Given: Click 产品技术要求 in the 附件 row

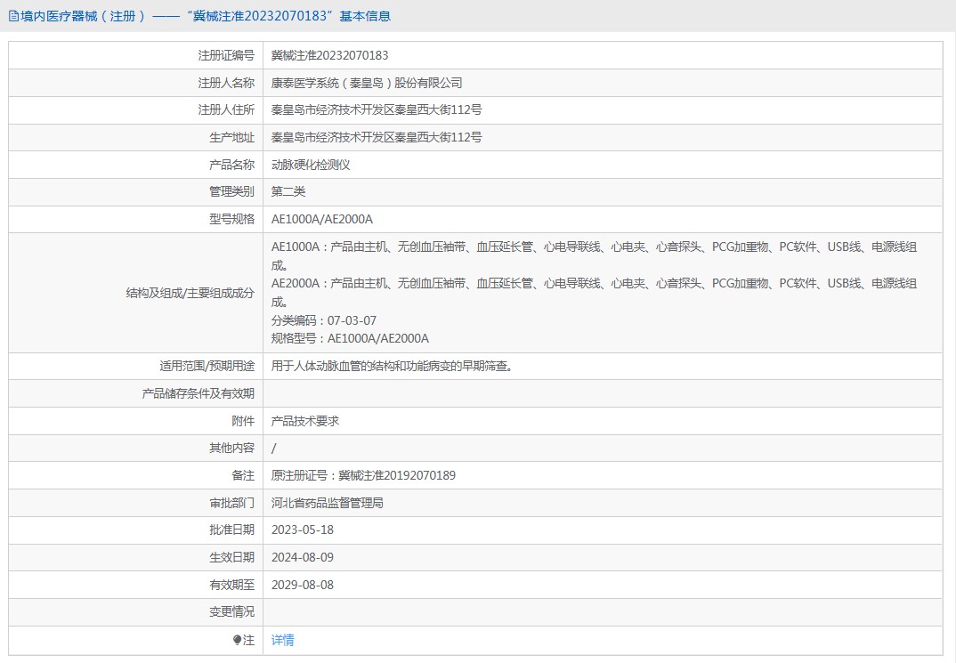Looking at the screenshot, I should pos(305,421).
